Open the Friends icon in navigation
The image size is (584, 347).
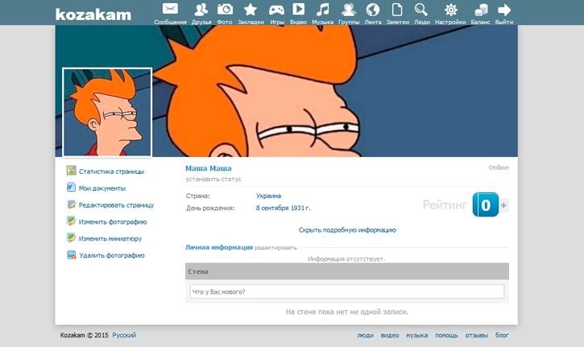(x=201, y=10)
